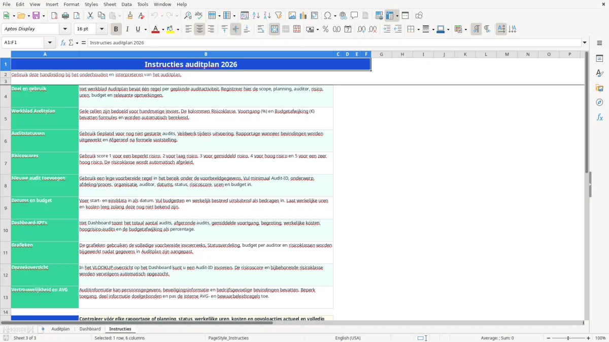Toggle Center Horizontally alignment
This screenshot has width=609, height=342.
coord(199,29)
